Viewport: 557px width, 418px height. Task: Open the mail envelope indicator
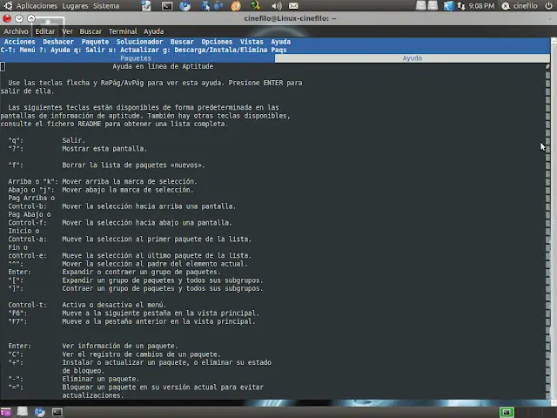click(293, 6)
